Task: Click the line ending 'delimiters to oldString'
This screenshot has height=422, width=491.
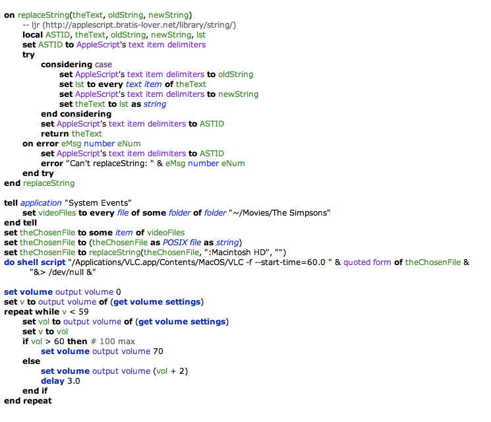Action: point(156,75)
